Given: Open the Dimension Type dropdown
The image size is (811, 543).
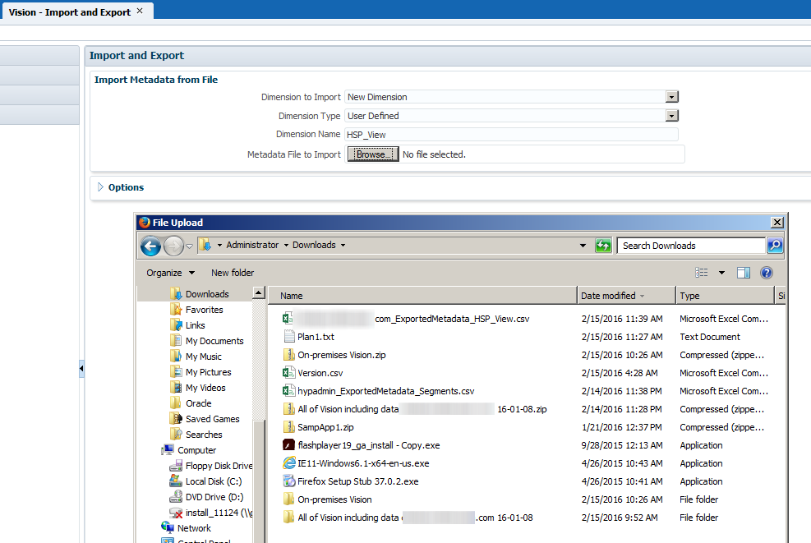Looking at the screenshot, I should click(x=671, y=116).
